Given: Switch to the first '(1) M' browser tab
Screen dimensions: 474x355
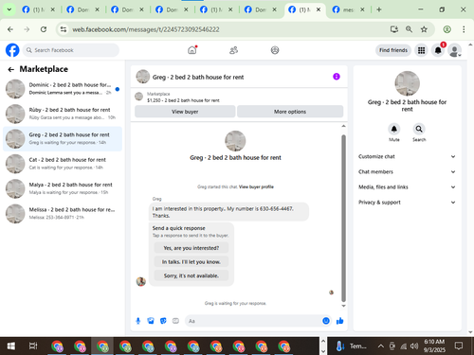Looking at the screenshot, I should [39, 9].
